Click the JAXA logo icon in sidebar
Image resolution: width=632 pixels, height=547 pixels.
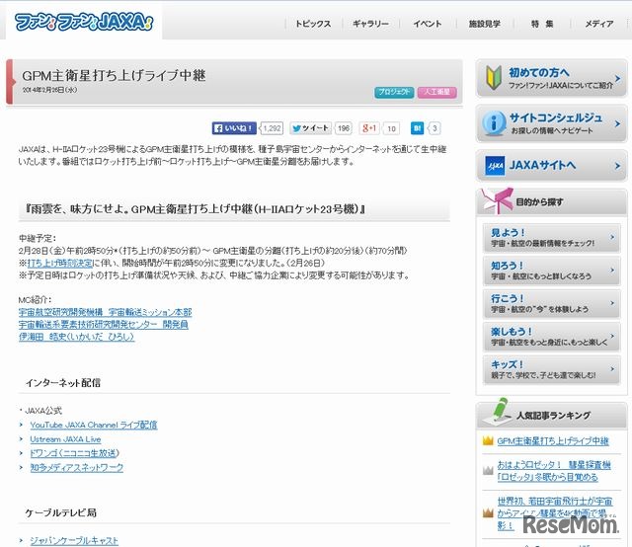coord(495,166)
